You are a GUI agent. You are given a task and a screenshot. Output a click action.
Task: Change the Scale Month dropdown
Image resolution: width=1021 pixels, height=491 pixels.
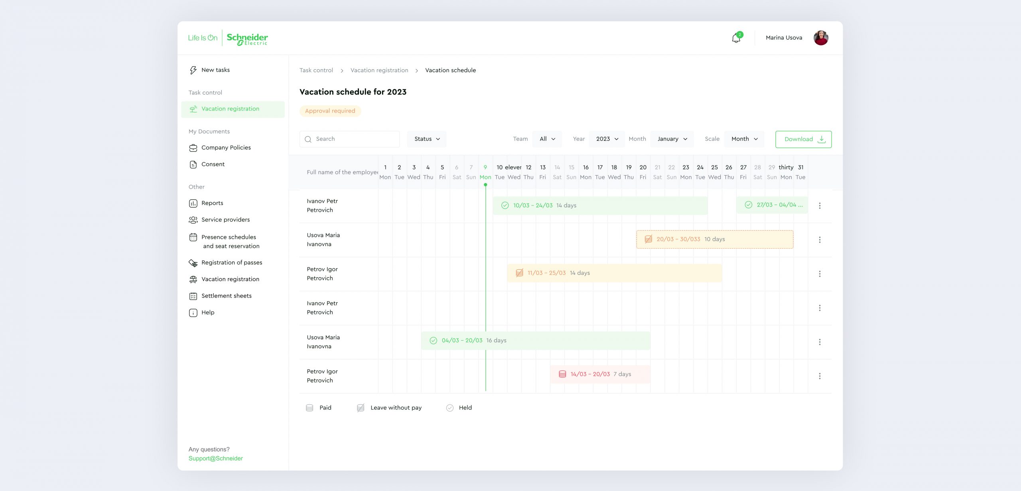744,139
